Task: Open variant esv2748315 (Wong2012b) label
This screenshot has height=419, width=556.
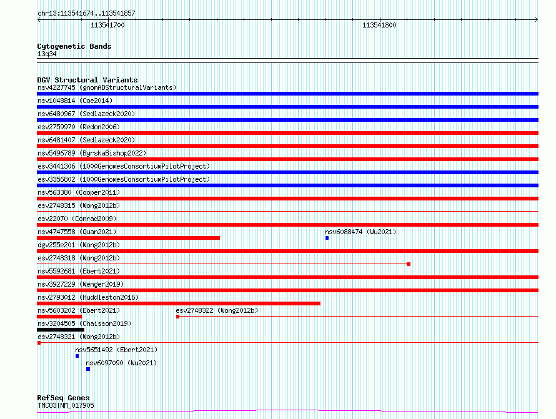Action: [79, 205]
